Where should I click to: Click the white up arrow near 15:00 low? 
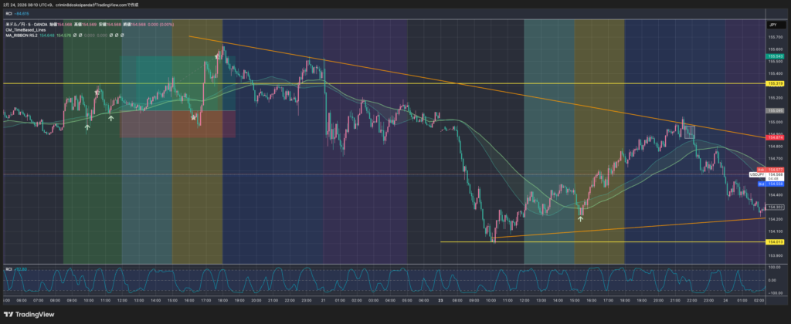coord(581,219)
